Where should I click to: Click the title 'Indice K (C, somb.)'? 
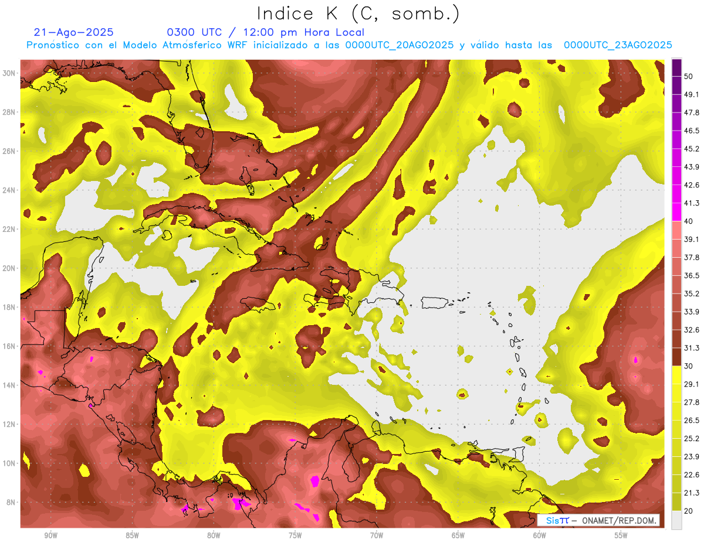358,13
